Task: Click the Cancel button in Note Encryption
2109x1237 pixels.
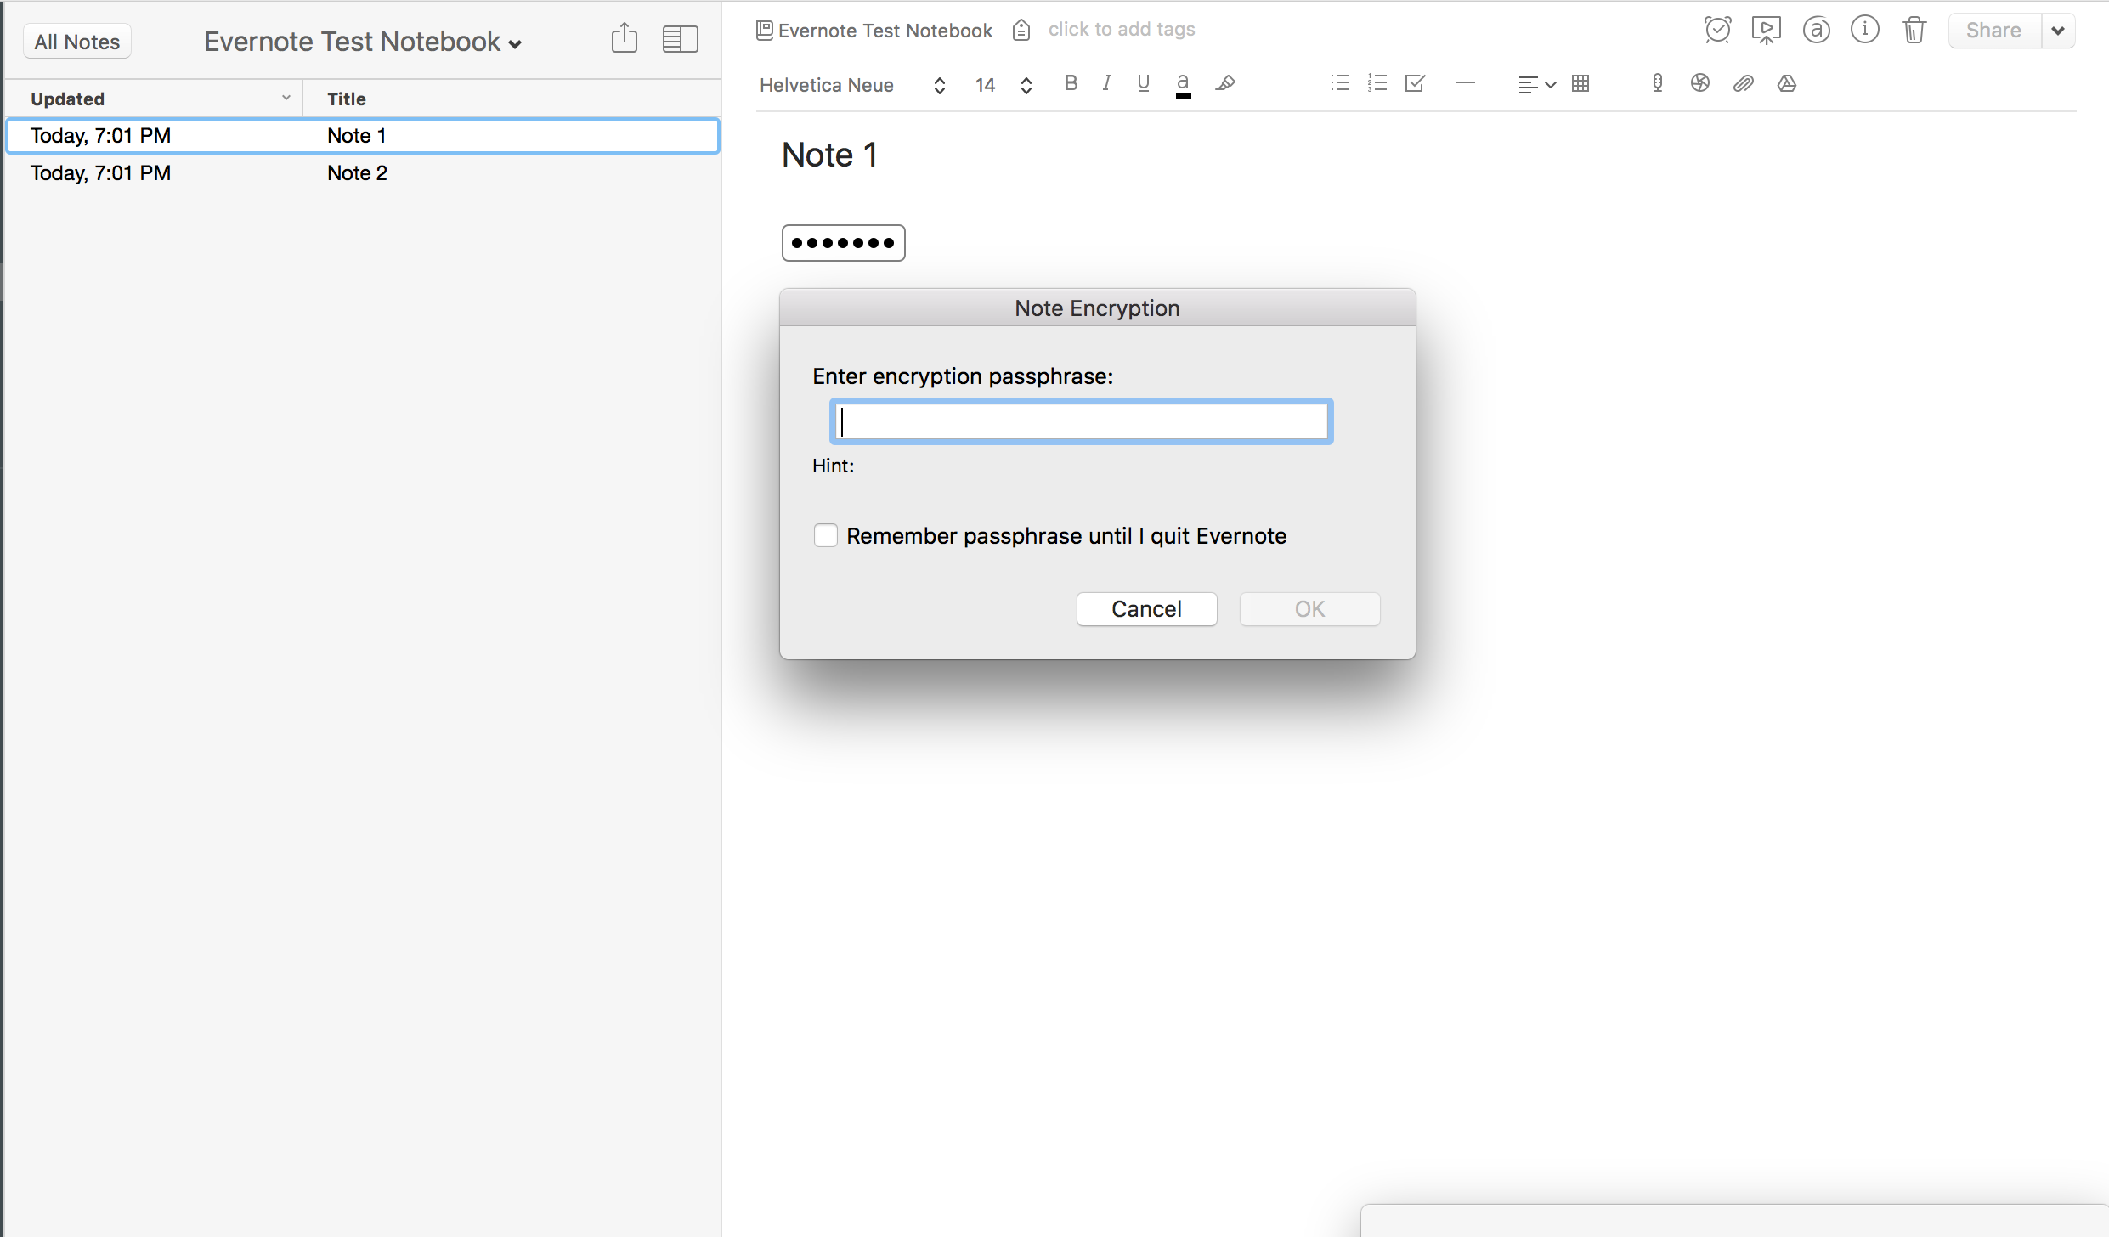Action: point(1147,608)
